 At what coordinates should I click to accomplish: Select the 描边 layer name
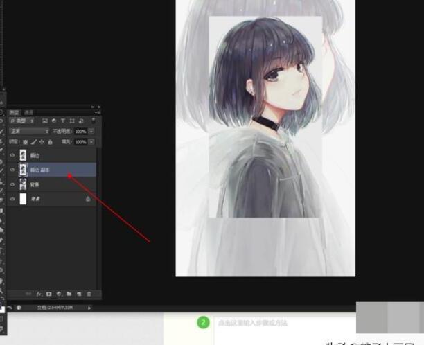pos(35,155)
